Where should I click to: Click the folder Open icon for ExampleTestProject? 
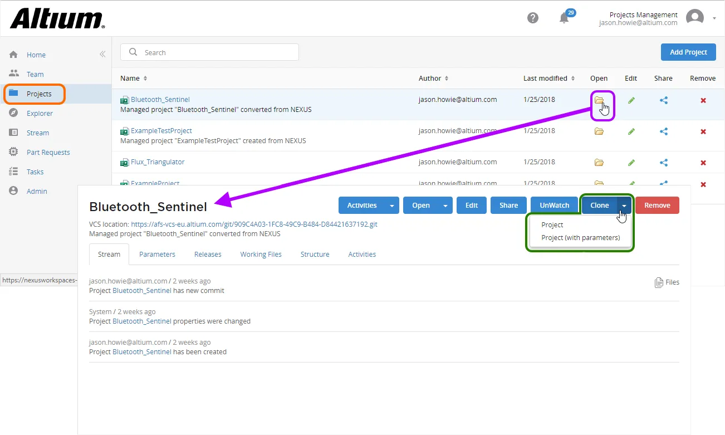599,131
